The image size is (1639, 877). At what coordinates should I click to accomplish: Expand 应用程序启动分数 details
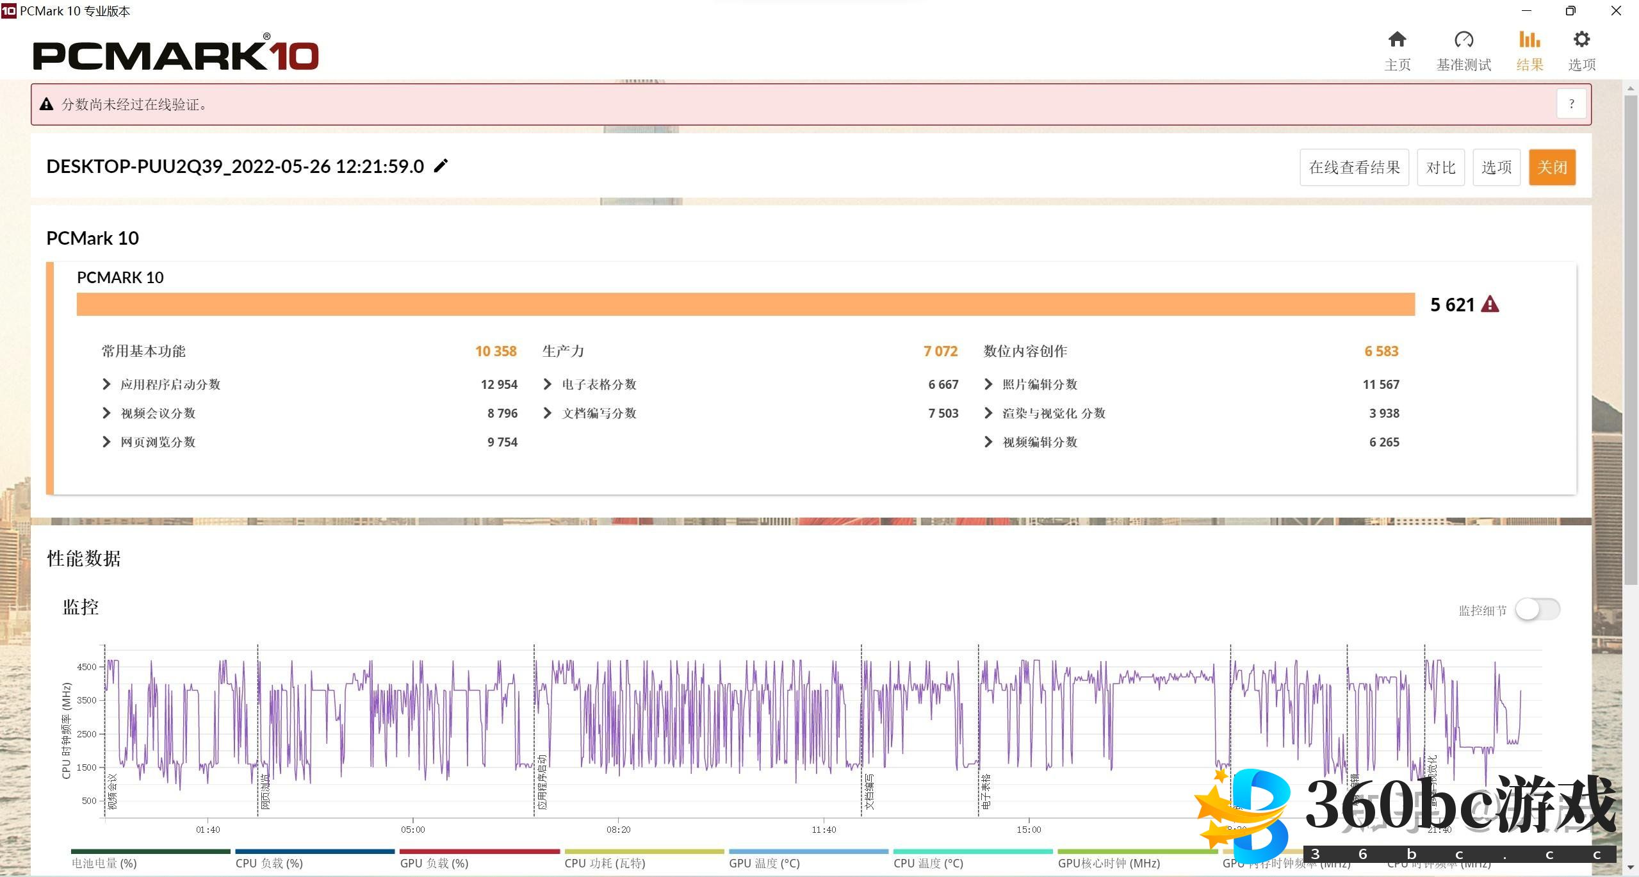click(x=106, y=384)
